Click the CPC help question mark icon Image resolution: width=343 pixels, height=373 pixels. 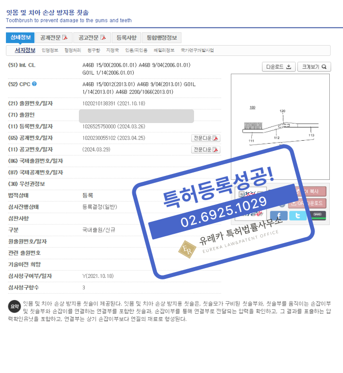pyautogui.click(x=34, y=84)
